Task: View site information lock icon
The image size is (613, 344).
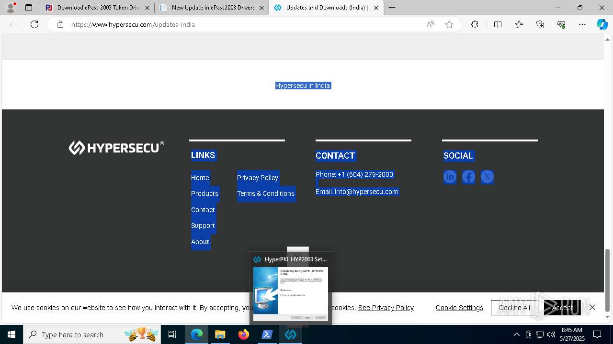Action: 60,24
